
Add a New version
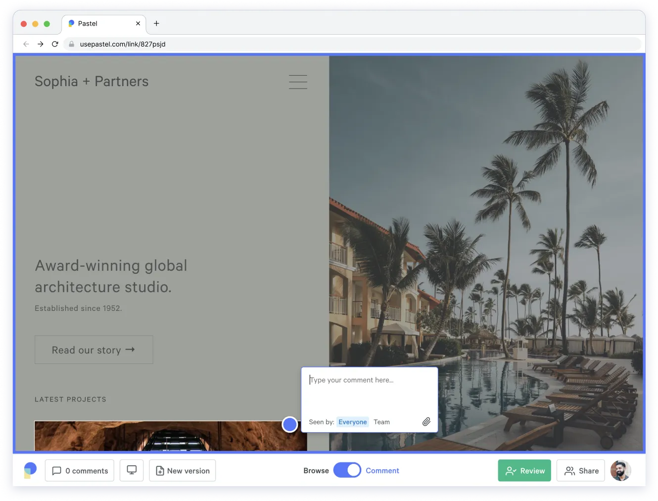click(x=183, y=471)
